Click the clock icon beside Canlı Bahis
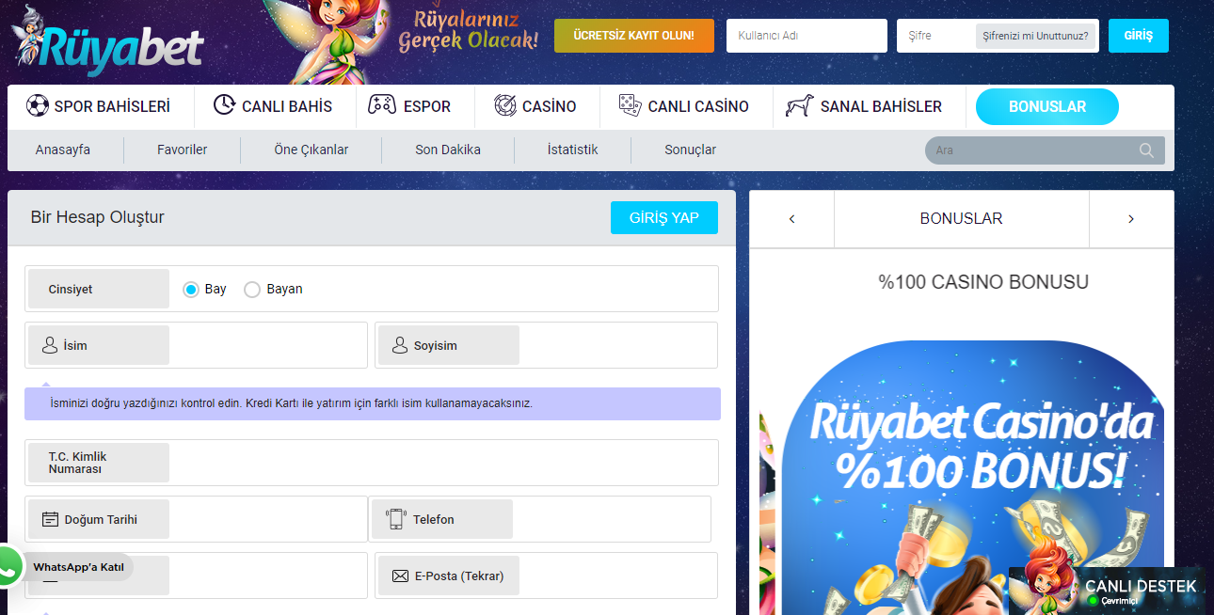 coord(224,105)
